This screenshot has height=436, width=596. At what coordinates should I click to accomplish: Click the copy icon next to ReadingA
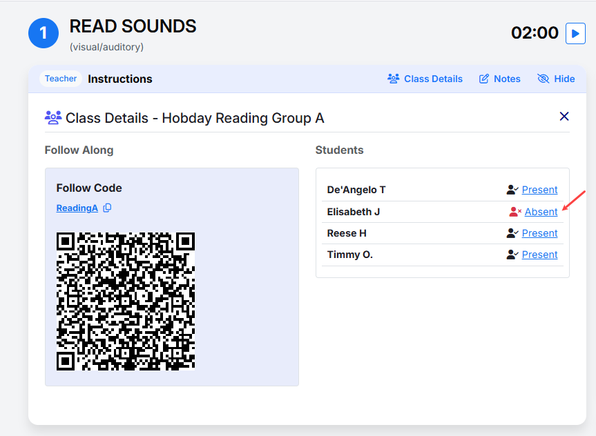click(107, 208)
